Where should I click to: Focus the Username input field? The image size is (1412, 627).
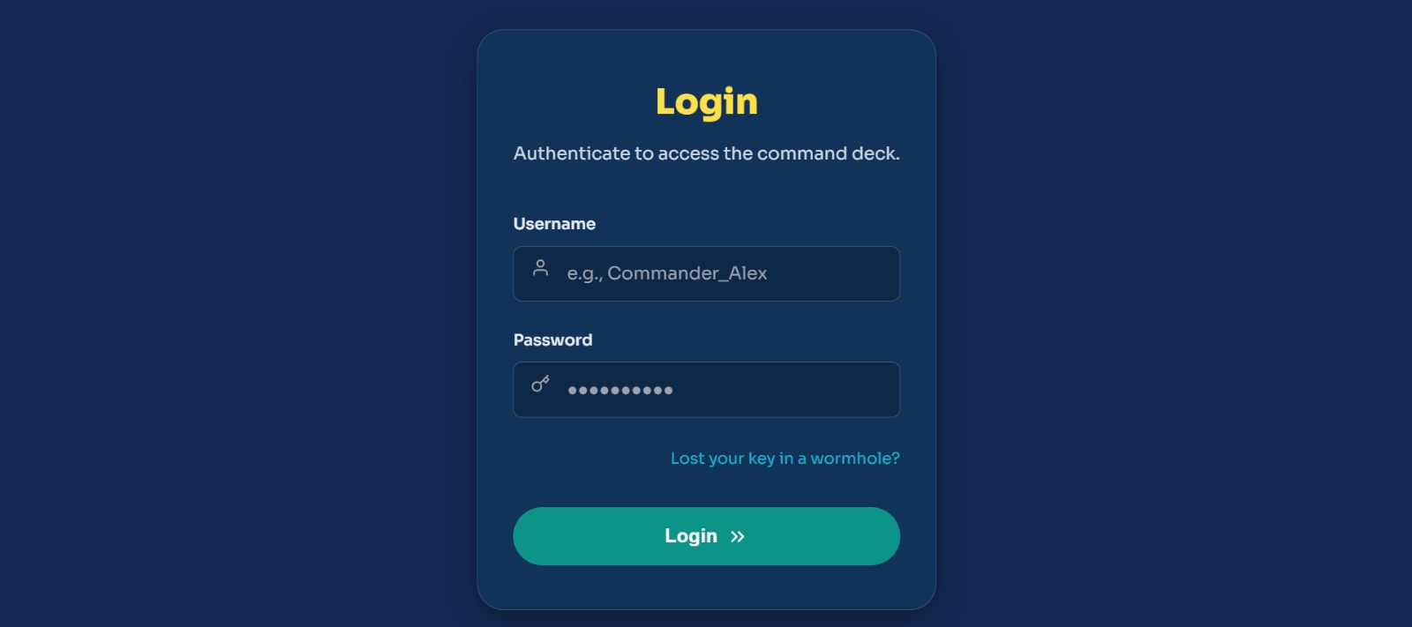(x=706, y=273)
